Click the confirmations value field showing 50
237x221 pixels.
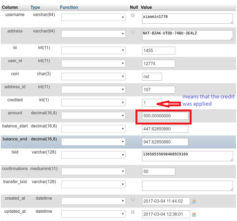[x=158, y=172]
